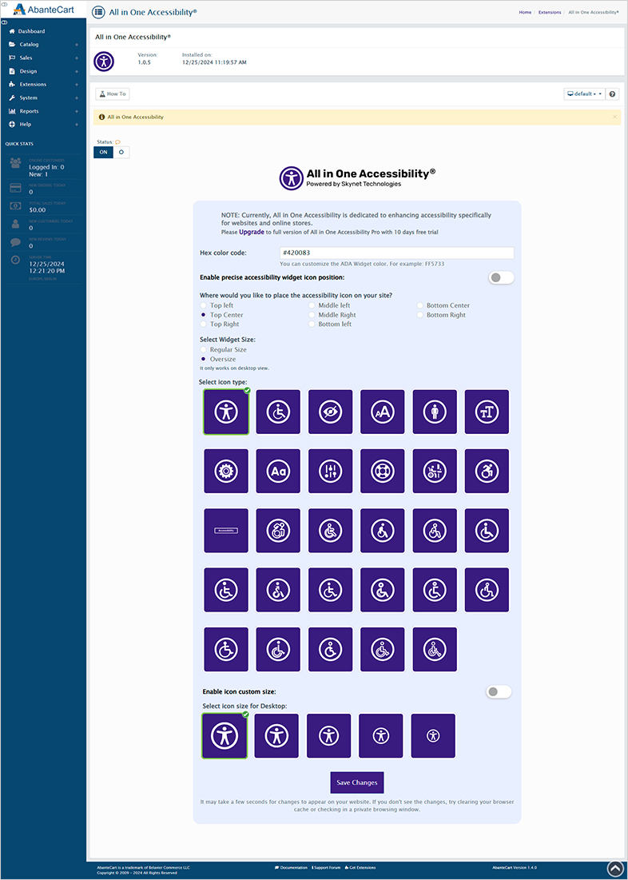This screenshot has width=628, height=880.
Task: Click the new reviews speech bubble icon
Action: tap(16, 242)
